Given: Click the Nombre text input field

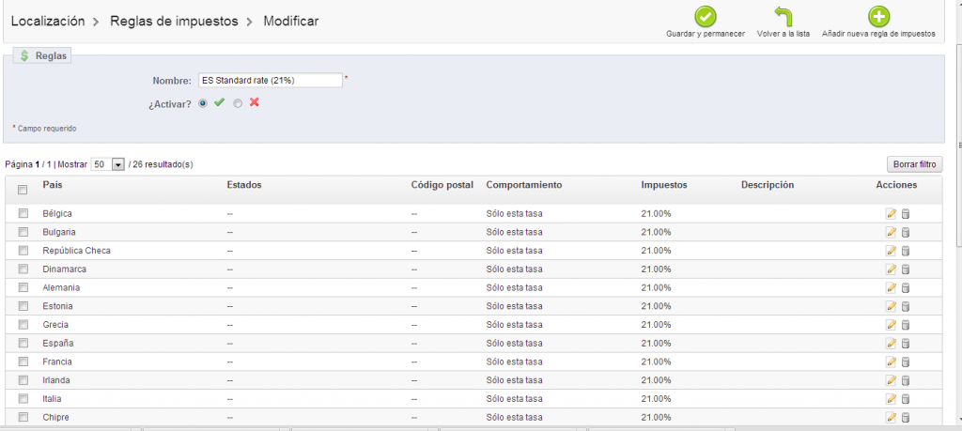Looking at the screenshot, I should (x=270, y=81).
